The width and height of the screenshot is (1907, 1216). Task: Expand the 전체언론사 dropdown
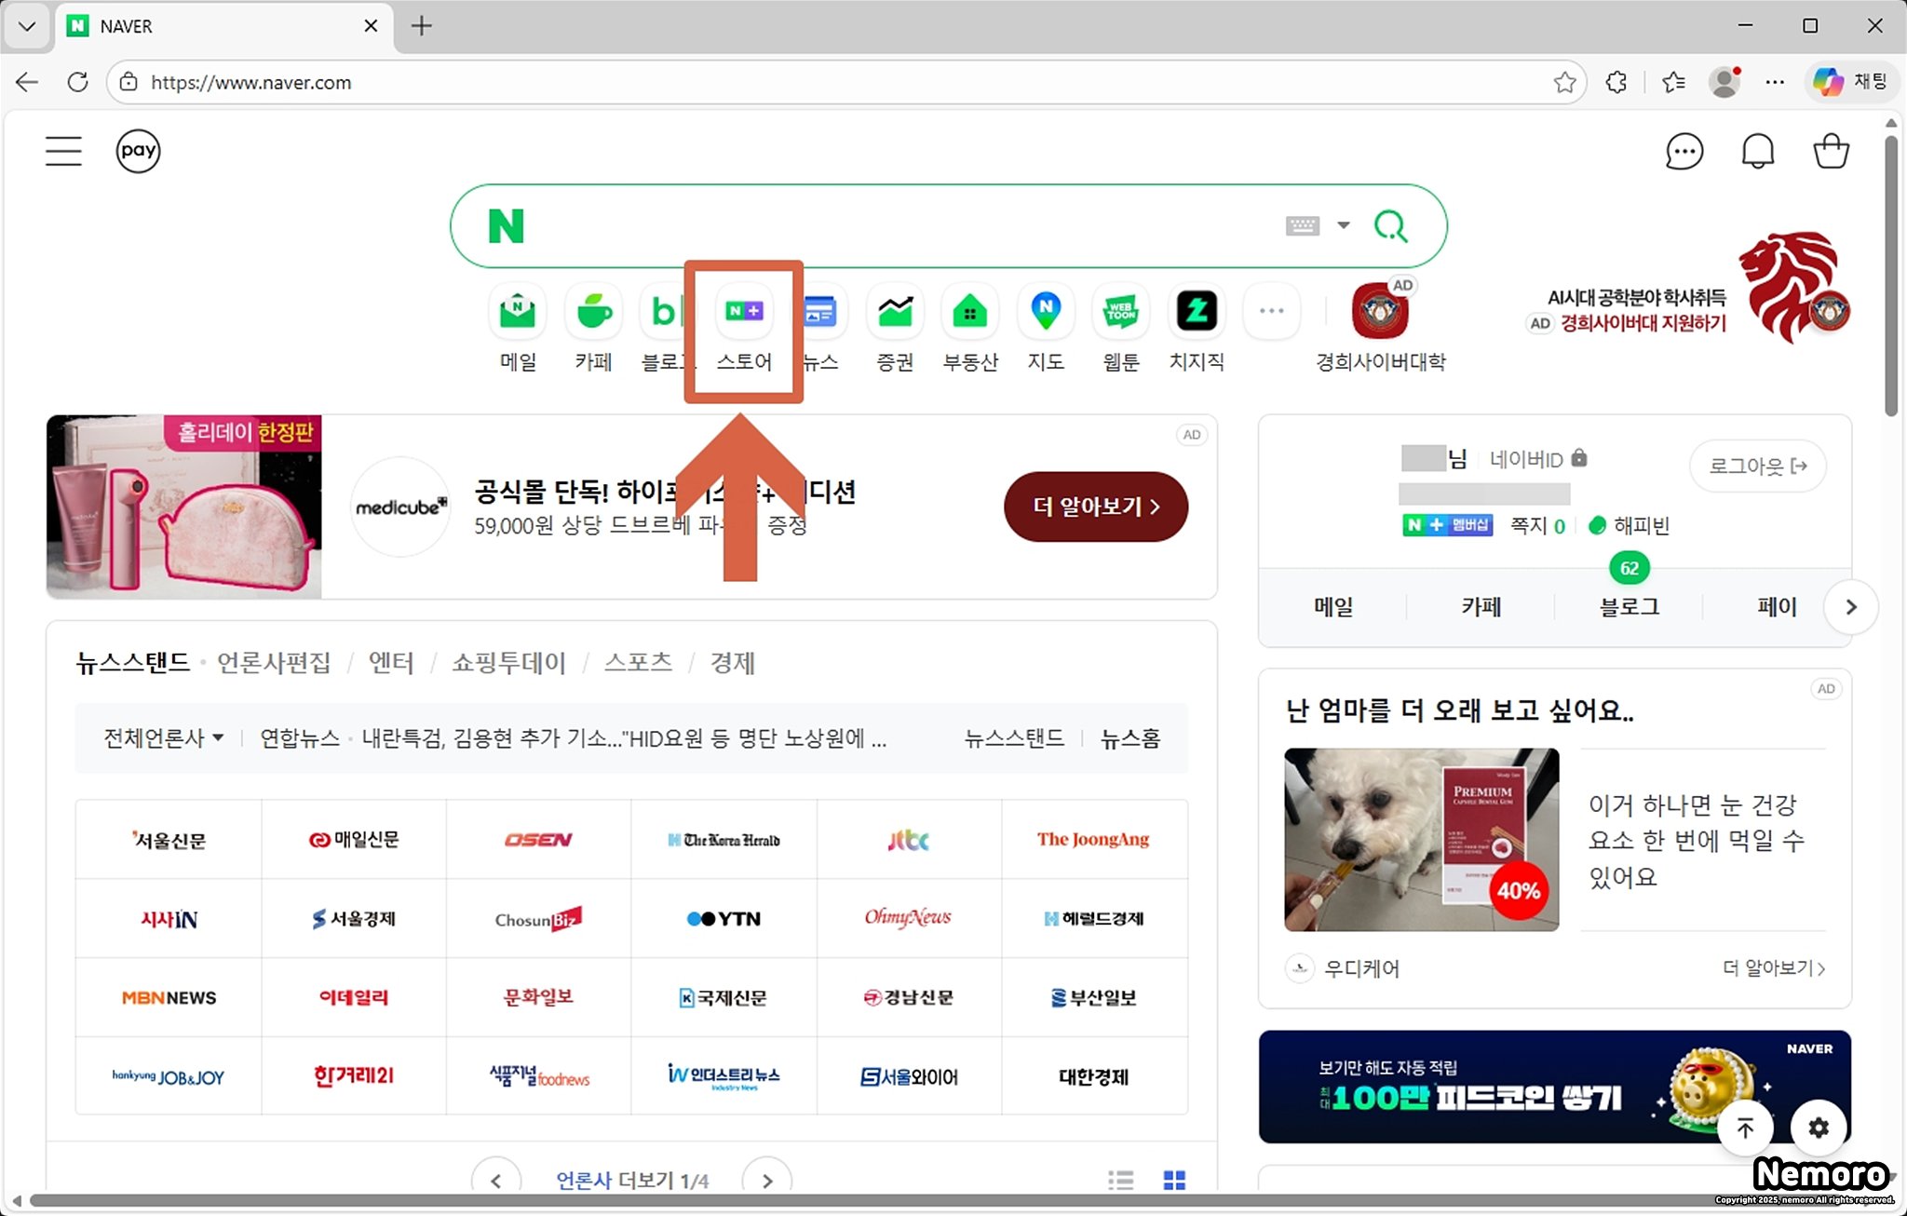[x=164, y=738]
